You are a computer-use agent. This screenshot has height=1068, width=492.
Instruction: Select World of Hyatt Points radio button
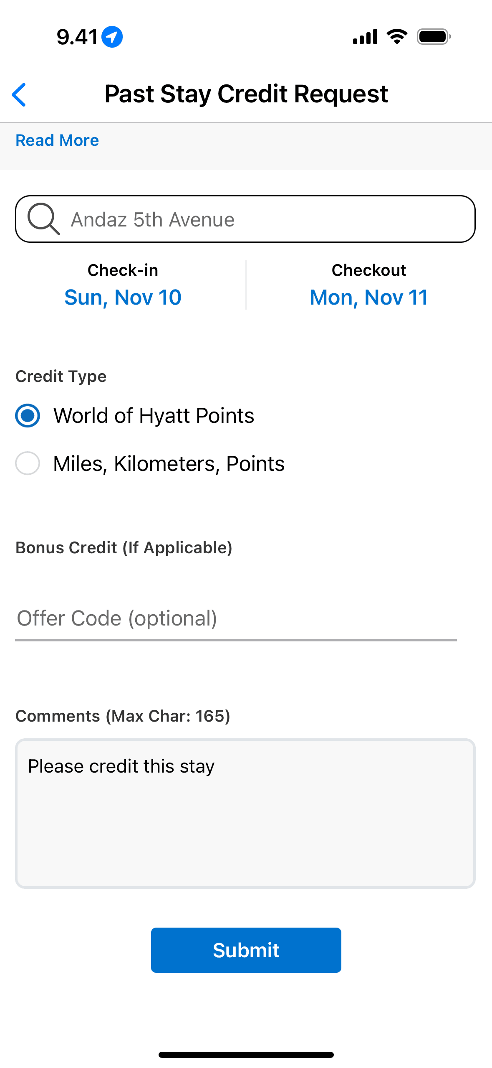point(28,416)
